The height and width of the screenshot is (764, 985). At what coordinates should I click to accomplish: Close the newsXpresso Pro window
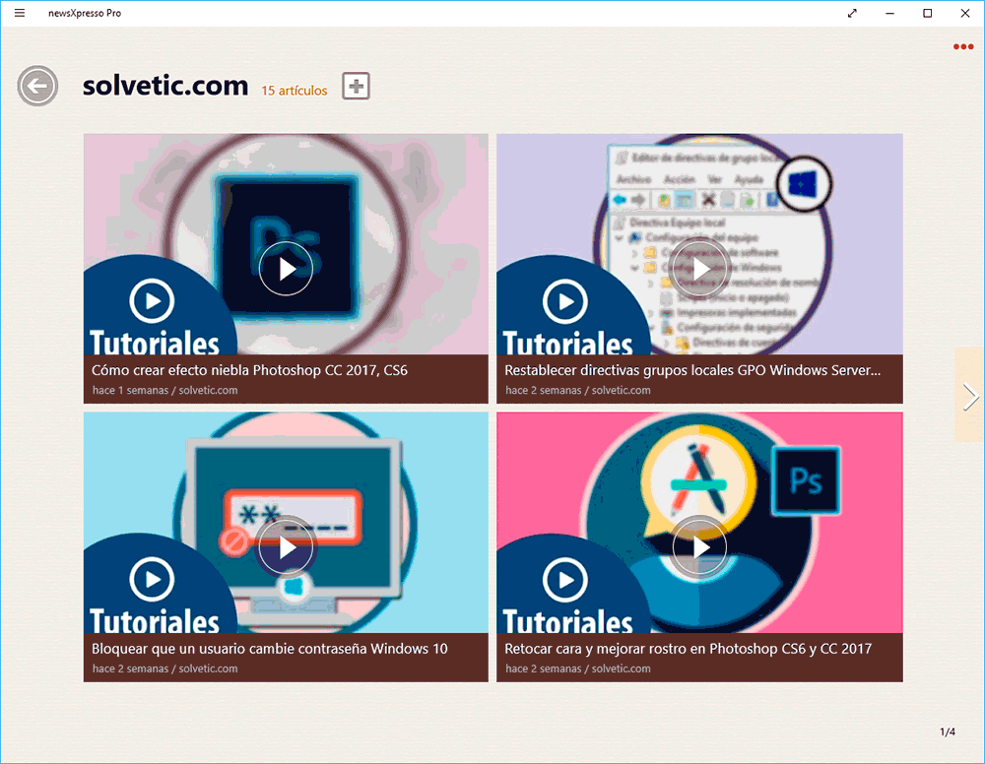click(965, 13)
